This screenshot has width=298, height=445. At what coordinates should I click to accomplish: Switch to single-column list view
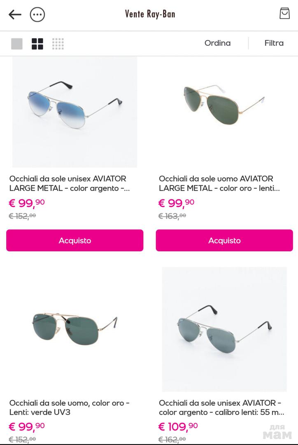pos(17,44)
